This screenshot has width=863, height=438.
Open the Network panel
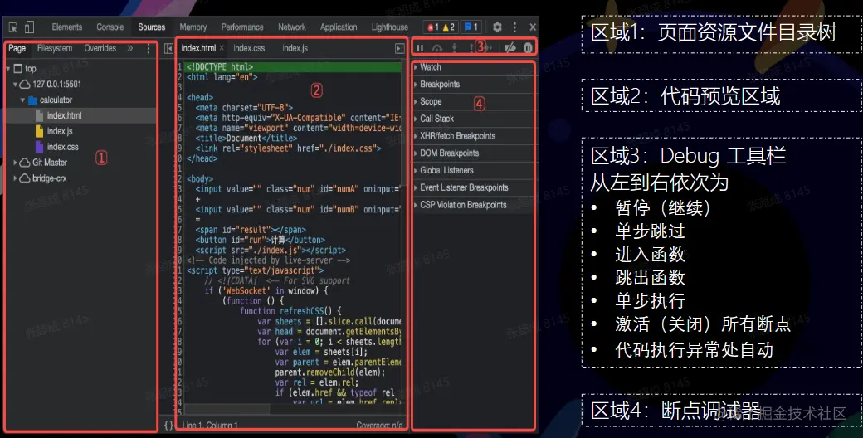[x=292, y=27]
